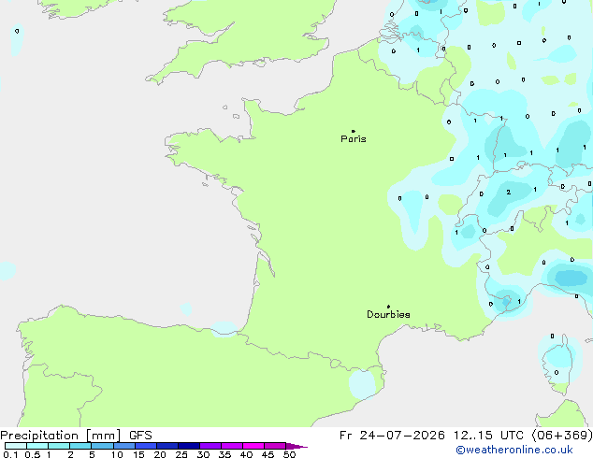593x458 pixels.
Task: Select the 2–5 mm legend swatch
Action: (x=80, y=446)
